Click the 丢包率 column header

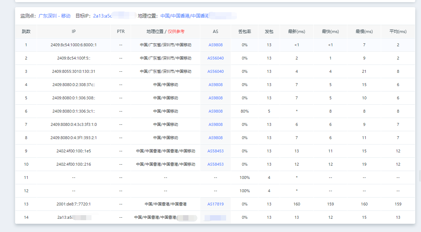click(244, 32)
